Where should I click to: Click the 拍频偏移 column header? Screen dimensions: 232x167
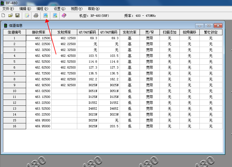[x=190, y=32]
